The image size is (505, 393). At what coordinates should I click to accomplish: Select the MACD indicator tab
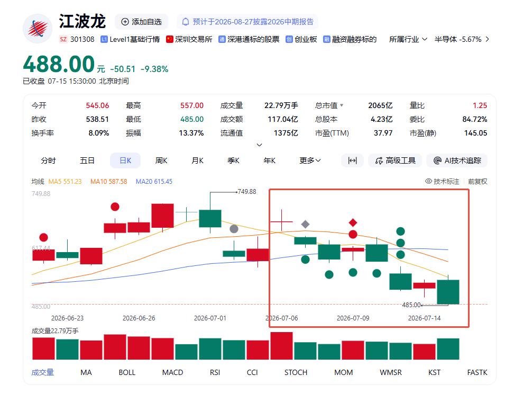click(172, 372)
